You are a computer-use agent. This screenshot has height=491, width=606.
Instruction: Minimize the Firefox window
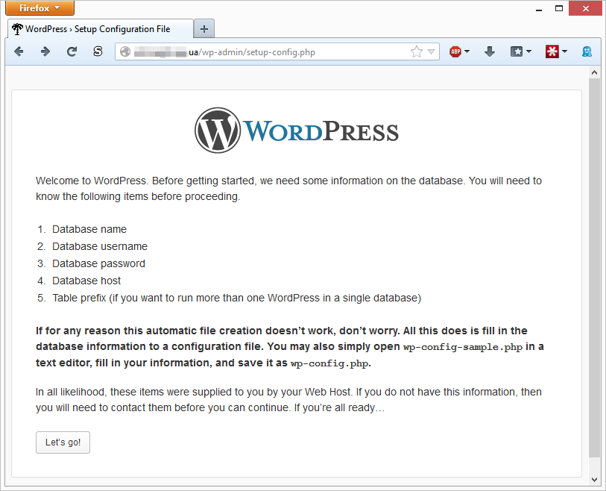click(539, 8)
